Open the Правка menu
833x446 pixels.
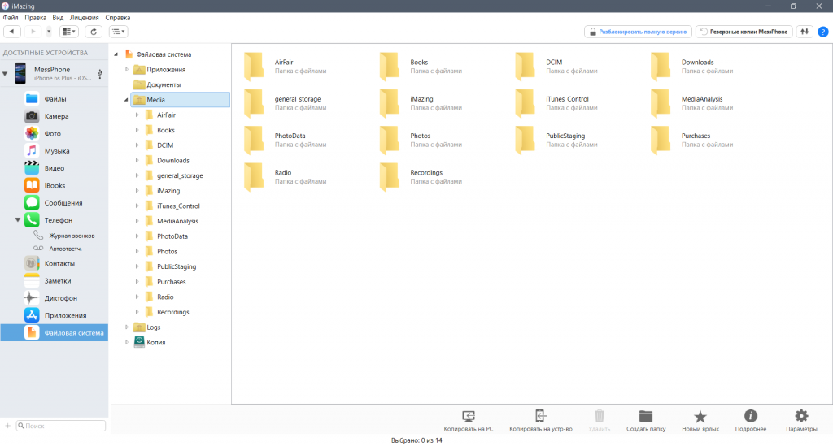(36, 17)
